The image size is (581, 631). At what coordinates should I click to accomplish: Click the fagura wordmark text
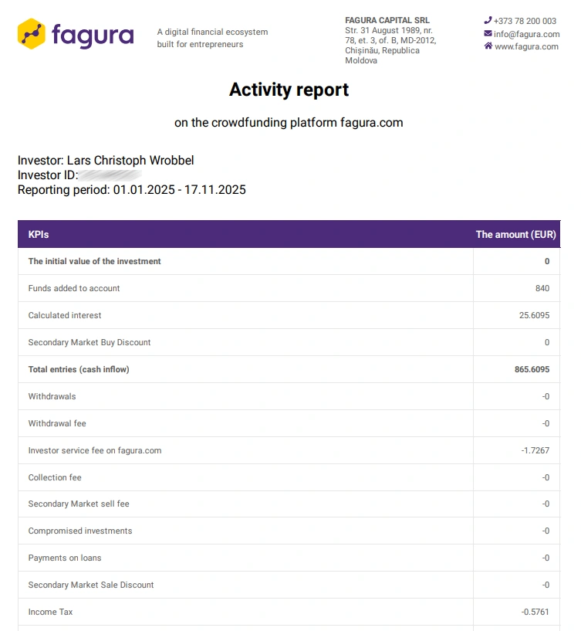(93, 35)
